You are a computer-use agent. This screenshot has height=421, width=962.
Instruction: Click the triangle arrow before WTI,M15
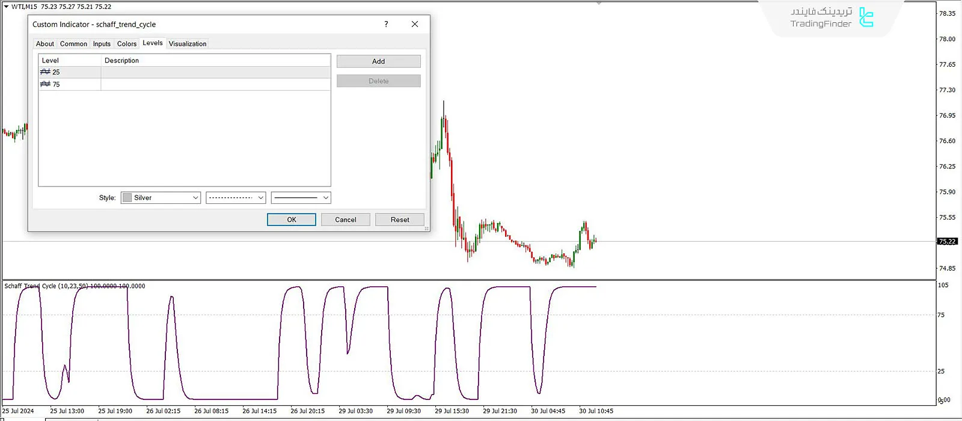(x=6, y=7)
